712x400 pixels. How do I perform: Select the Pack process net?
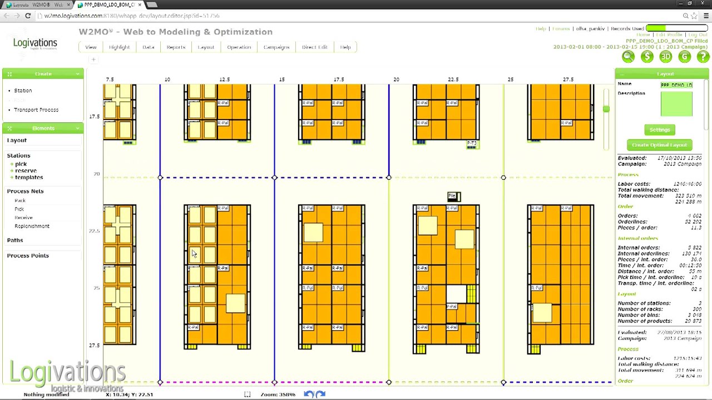pyautogui.click(x=20, y=201)
